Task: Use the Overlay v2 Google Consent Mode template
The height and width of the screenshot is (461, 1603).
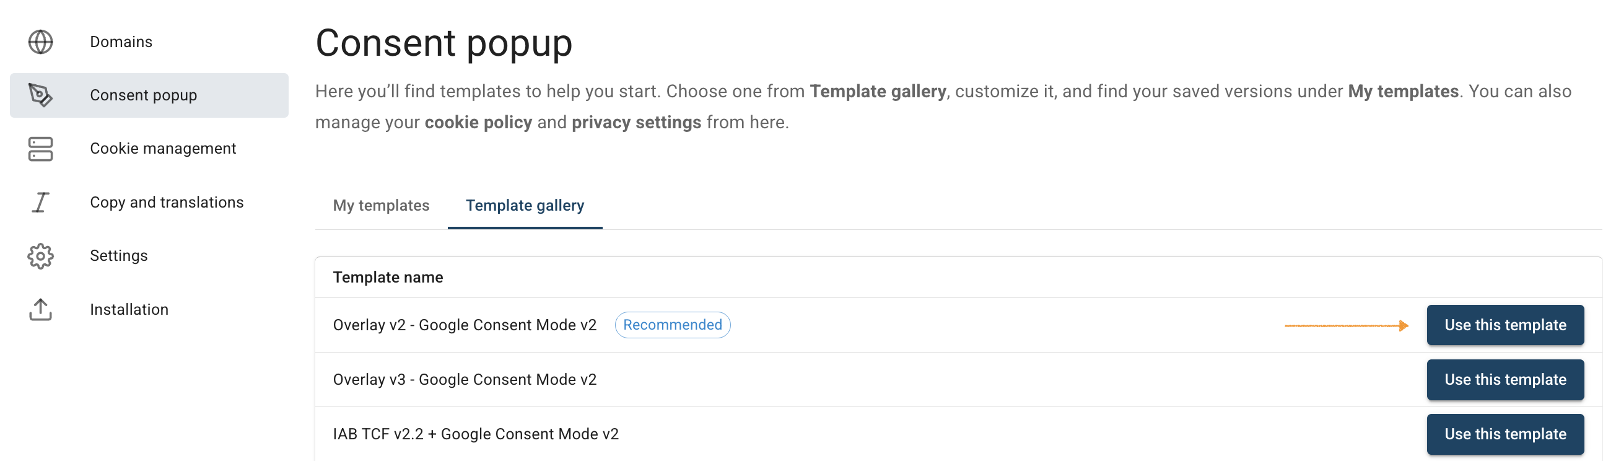Action: (1505, 325)
